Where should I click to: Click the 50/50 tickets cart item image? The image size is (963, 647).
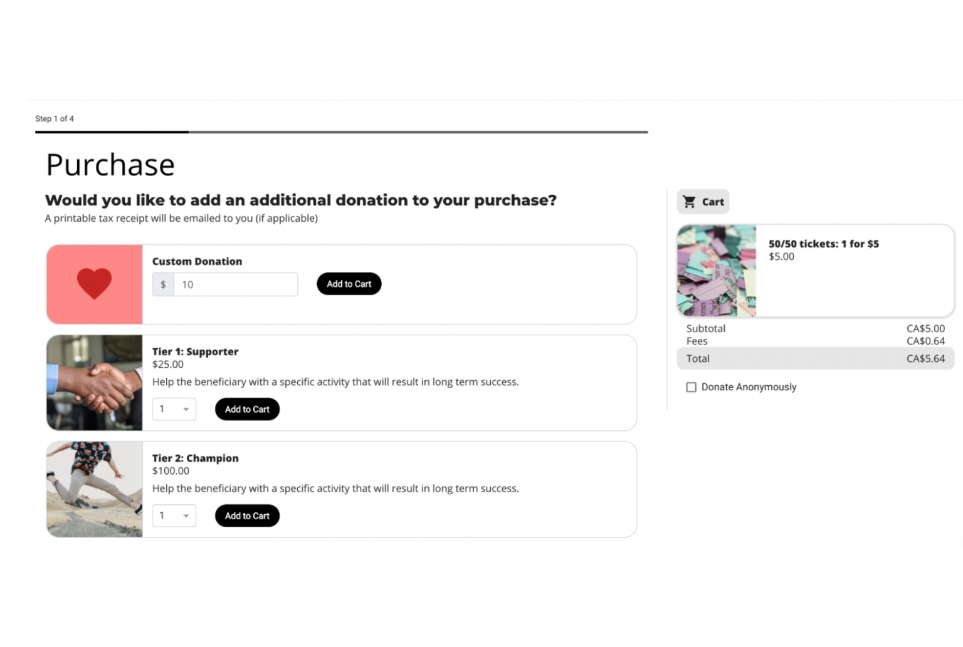(x=717, y=271)
